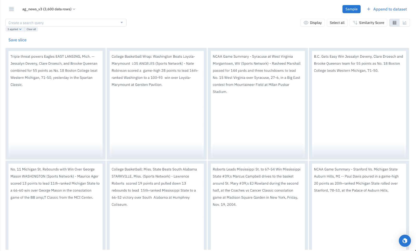Open the Triple threat powers Eagles card

point(55,104)
